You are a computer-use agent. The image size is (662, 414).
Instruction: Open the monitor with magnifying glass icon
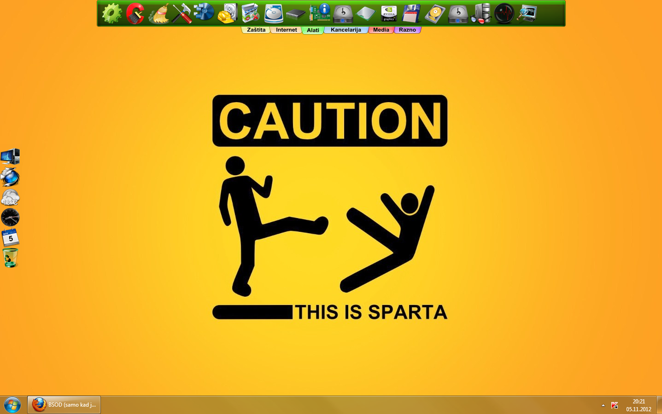pyautogui.click(x=527, y=13)
